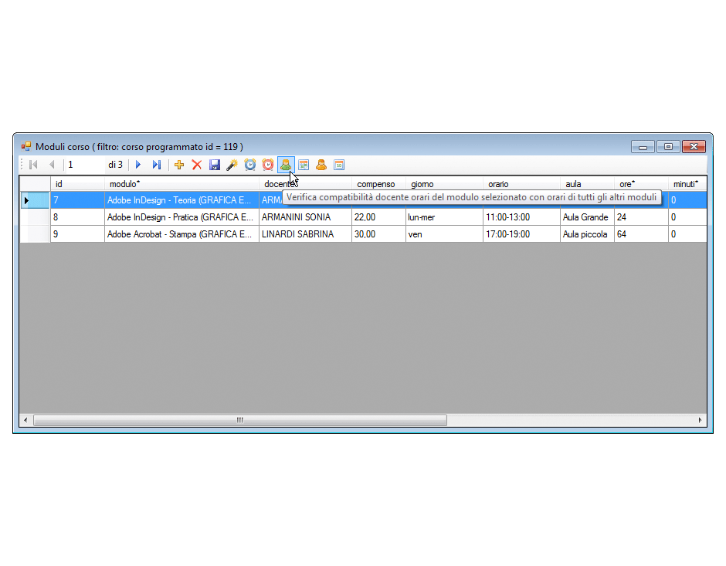Go to the next record
Screen dimensions: 726x566
138,165
